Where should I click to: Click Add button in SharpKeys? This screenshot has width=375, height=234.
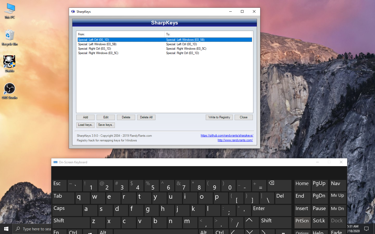85,117
